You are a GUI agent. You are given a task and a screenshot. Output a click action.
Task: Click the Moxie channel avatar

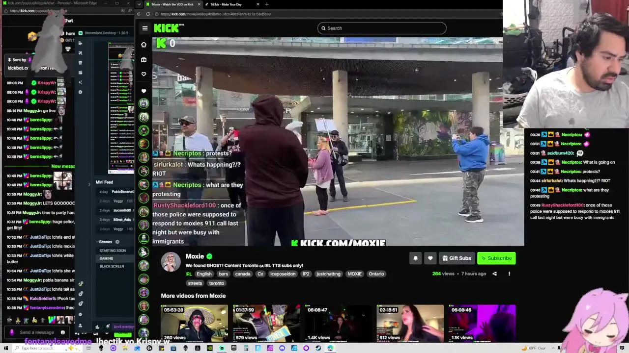(x=171, y=261)
